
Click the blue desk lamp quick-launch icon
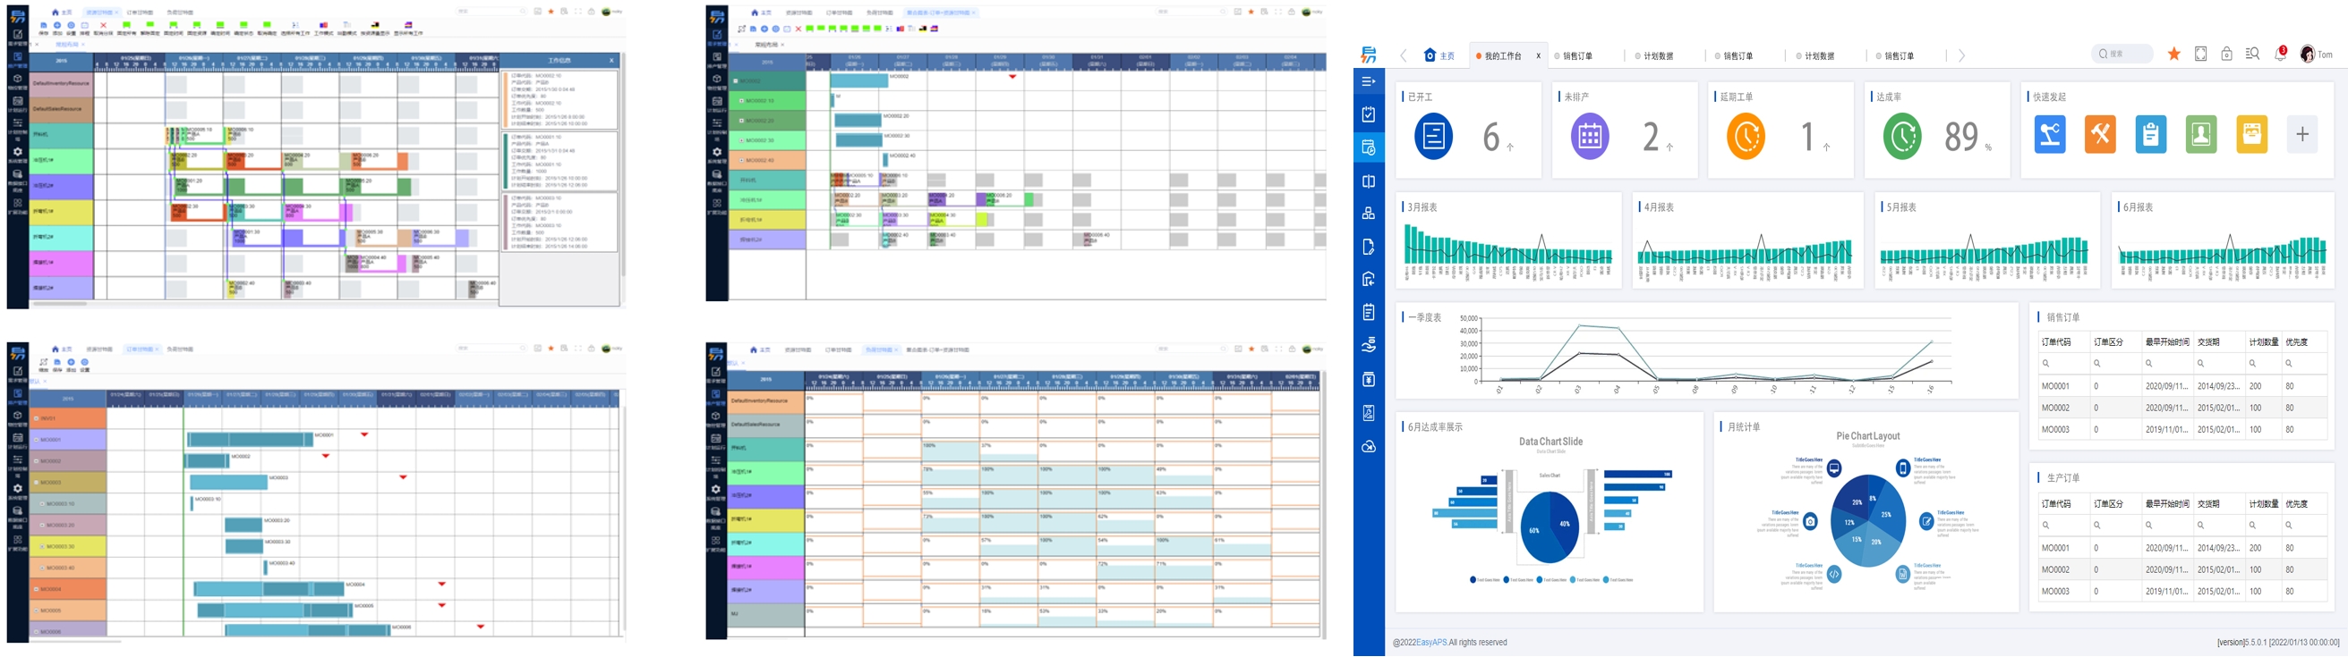click(x=2050, y=135)
